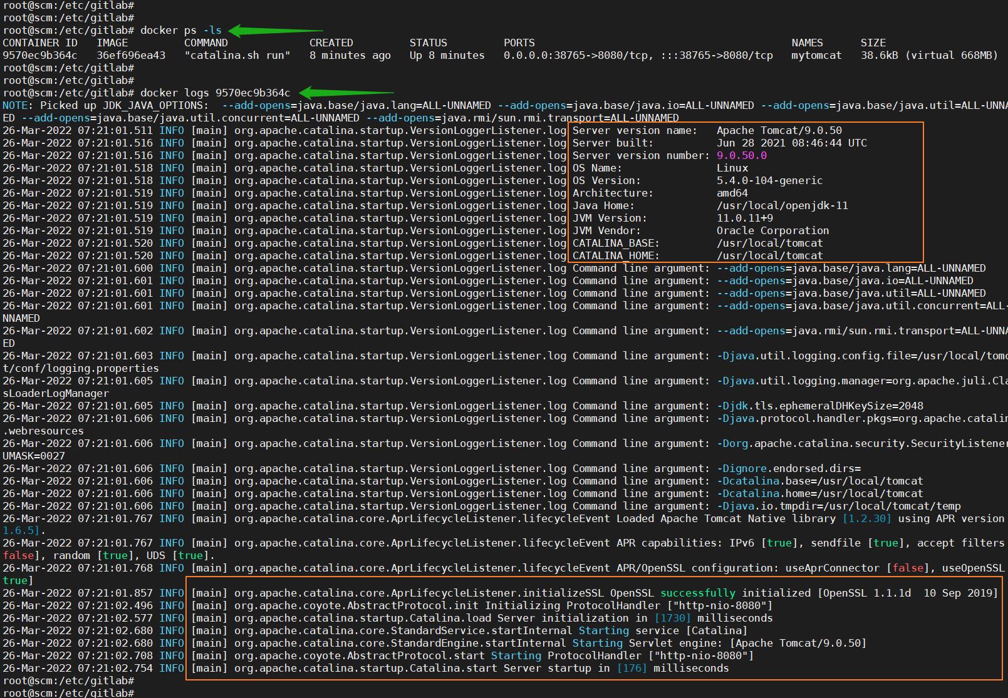Click Java Home path /usr/local/openjdk-11
Image resolution: width=1008 pixels, height=698 pixels.
click(782, 205)
